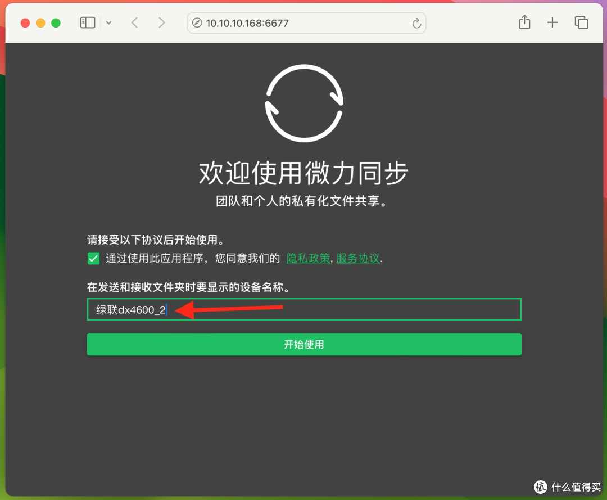Click the device name input showing 绿联dx4600_2
The width and height of the screenshot is (607, 500).
point(303,309)
